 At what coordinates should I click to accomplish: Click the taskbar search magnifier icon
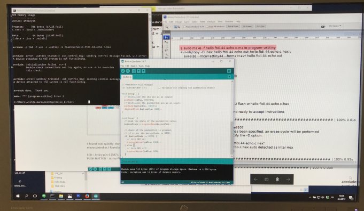point(27,196)
